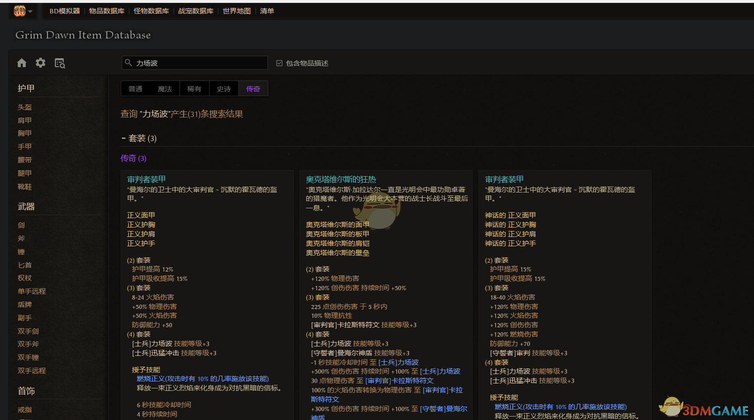Open 手甲 armor category
The width and height of the screenshot is (754, 420).
click(25, 147)
